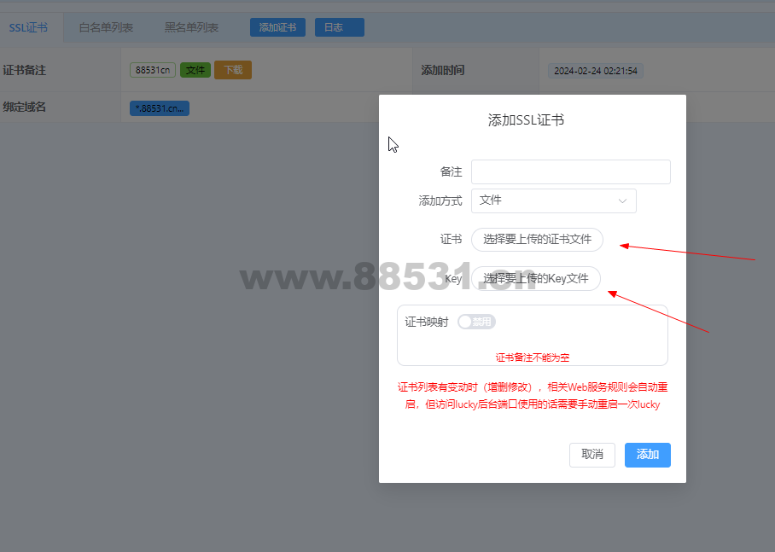Image resolution: width=775 pixels, height=552 pixels.
Task: Click the 证书备注 header label
Action: pyautogui.click(x=24, y=70)
